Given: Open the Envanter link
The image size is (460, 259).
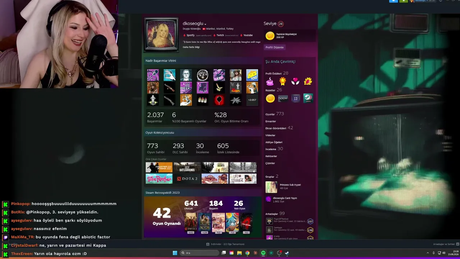Looking at the screenshot, I should pos(271,121).
